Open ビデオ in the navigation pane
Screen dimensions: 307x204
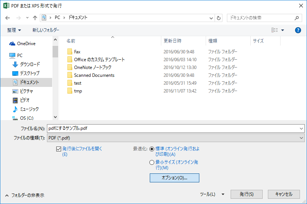click(x=21, y=100)
